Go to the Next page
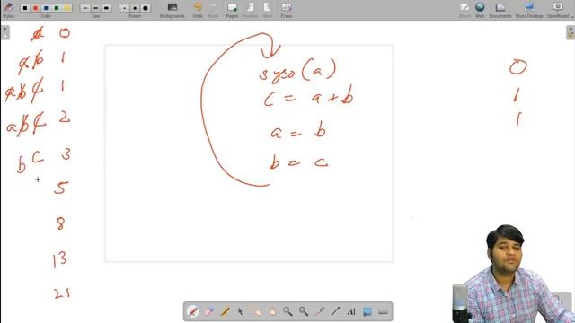575x323 pixels. pyautogui.click(x=268, y=10)
